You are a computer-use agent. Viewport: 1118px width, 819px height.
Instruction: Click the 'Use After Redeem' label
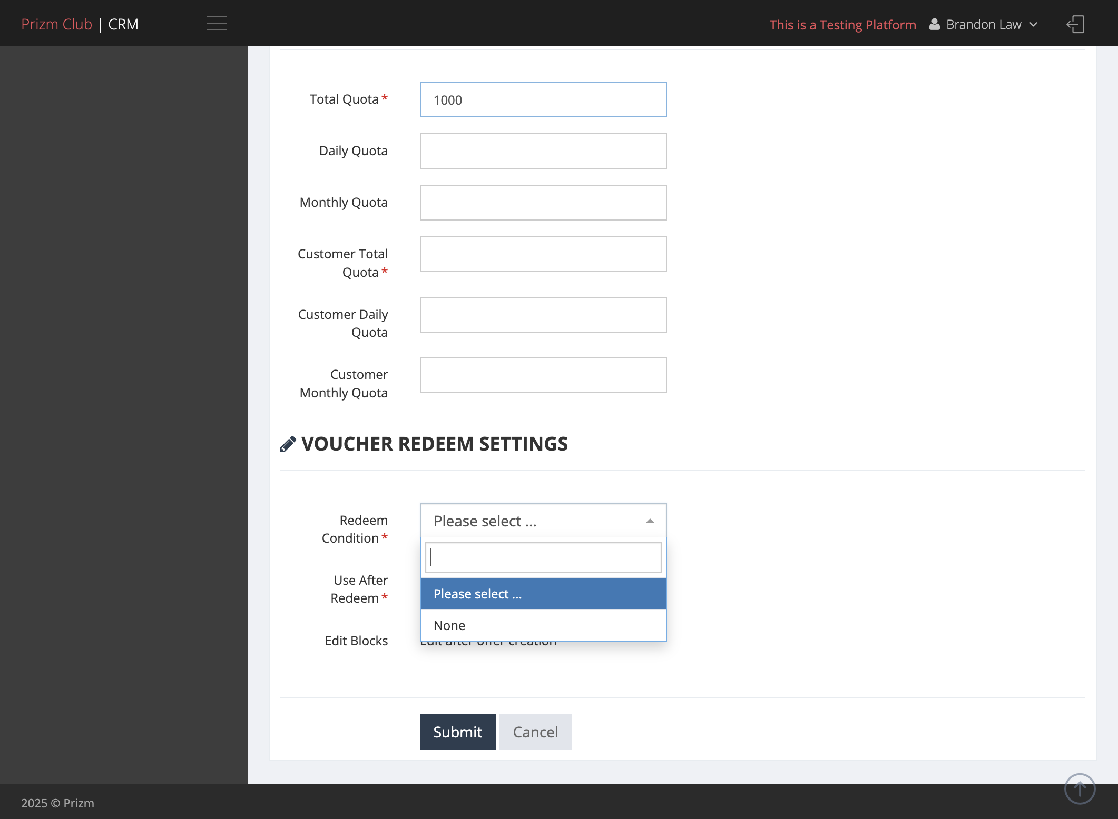pos(359,589)
